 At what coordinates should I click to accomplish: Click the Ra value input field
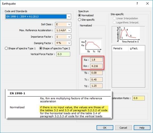coord(96,60)
